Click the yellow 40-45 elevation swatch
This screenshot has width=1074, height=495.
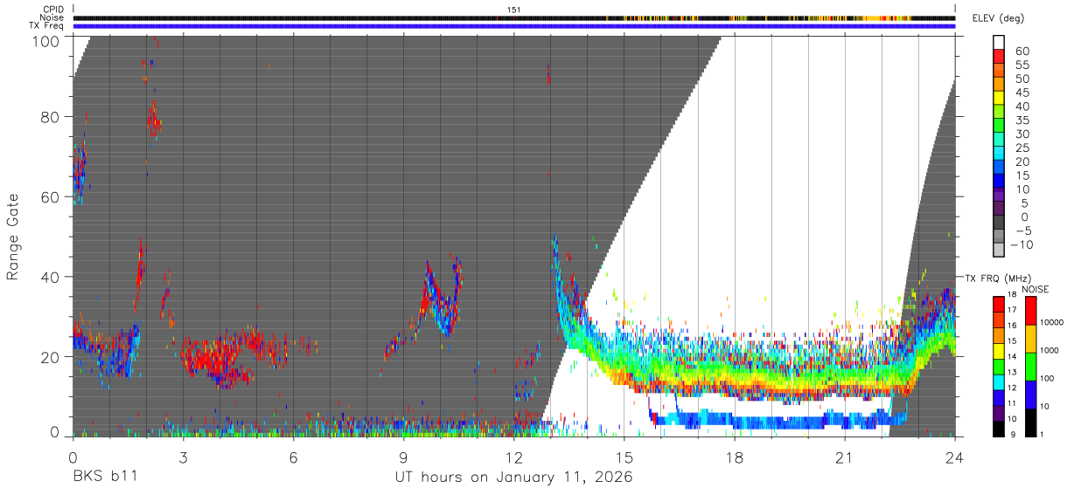pos(999,99)
